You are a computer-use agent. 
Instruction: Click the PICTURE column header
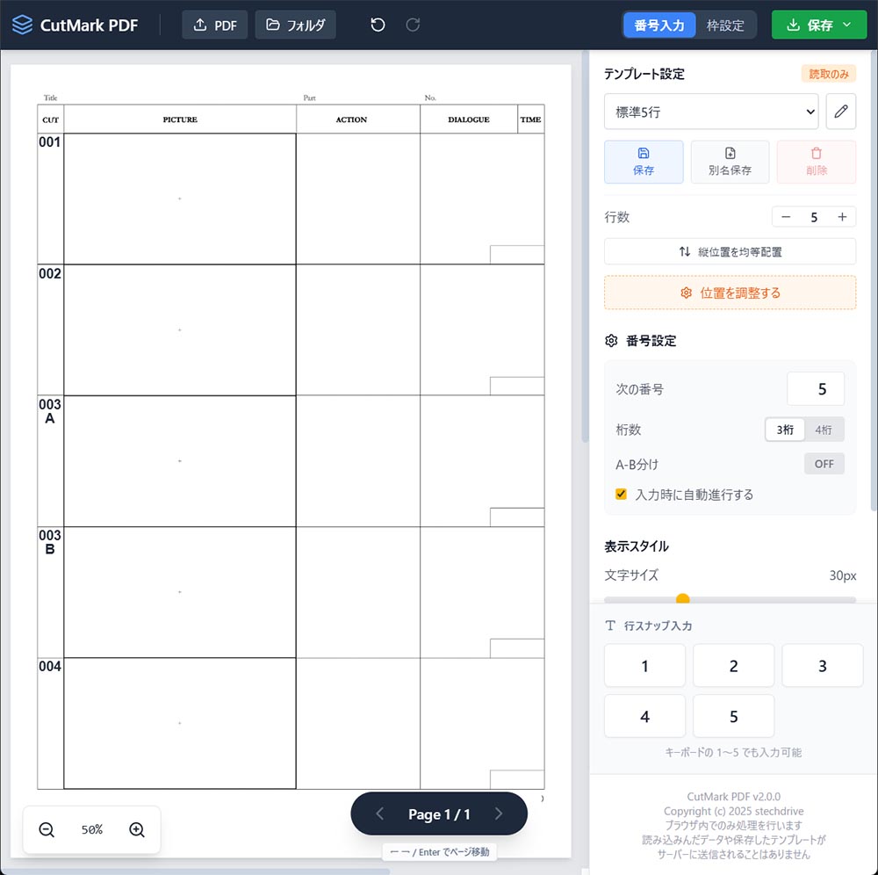(180, 119)
